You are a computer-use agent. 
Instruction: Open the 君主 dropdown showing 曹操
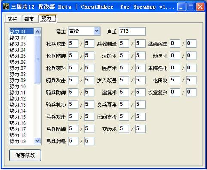[84, 31]
